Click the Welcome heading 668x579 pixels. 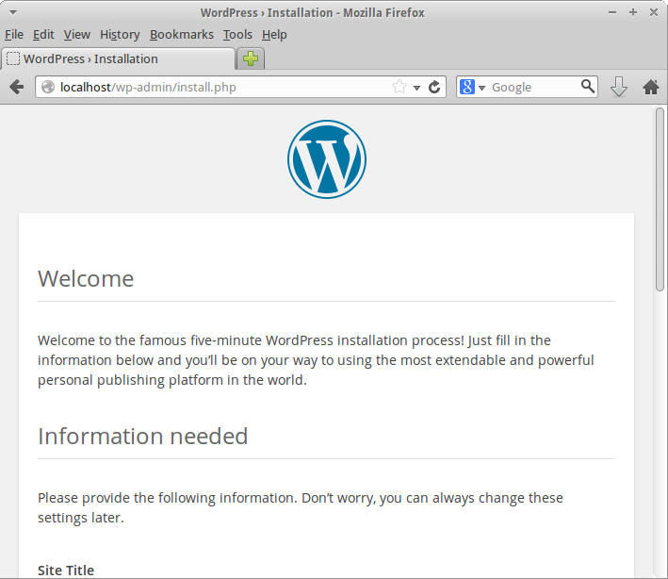86,279
